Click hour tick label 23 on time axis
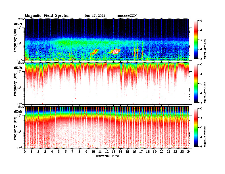 pos(182,152)
